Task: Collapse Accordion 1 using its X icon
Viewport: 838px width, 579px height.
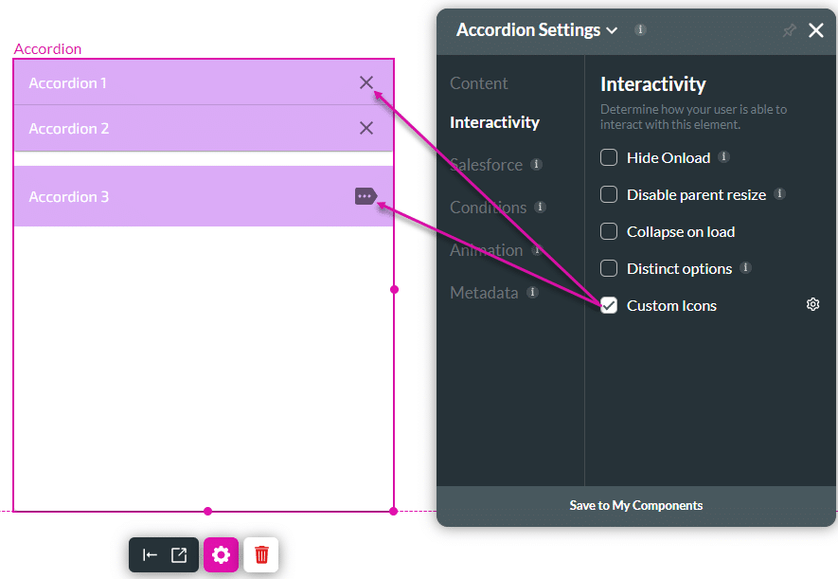Action: pos(366,82)
